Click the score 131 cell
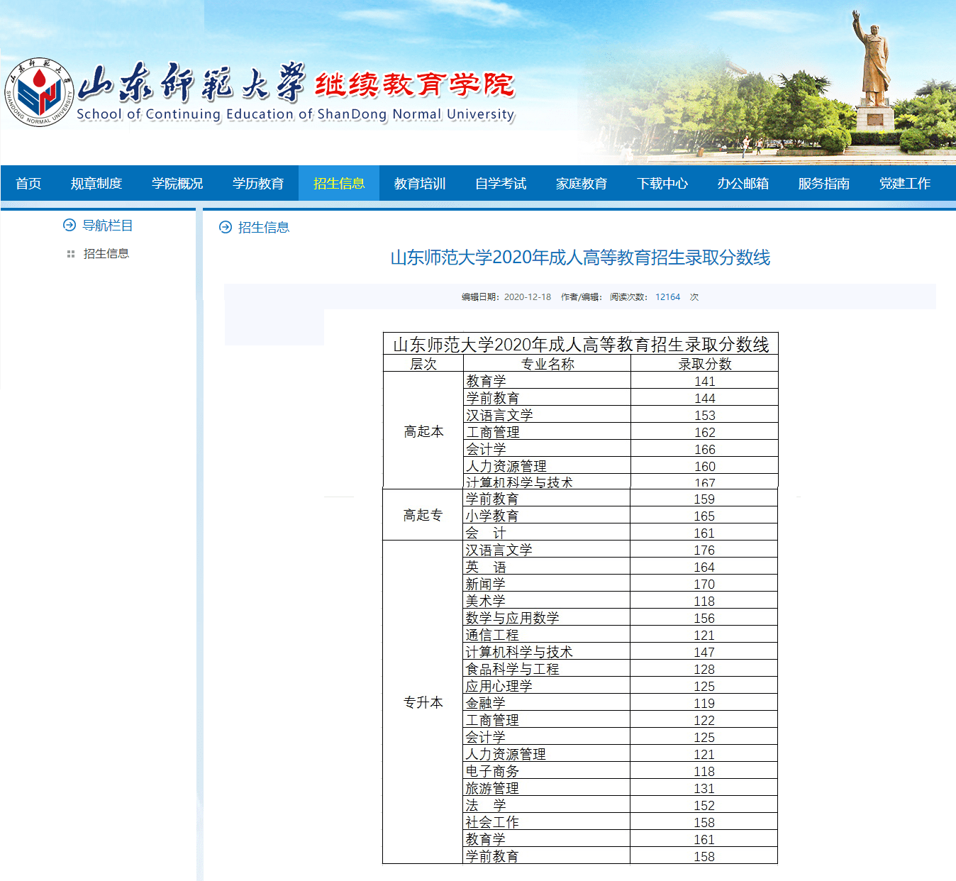The image size is (956, 881). pos(704,789)
